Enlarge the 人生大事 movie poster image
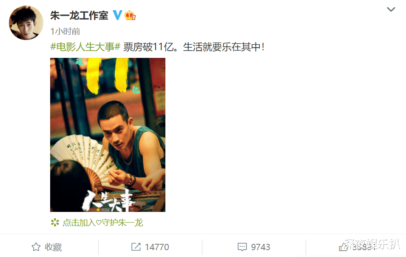 click(x=108, y=135)
